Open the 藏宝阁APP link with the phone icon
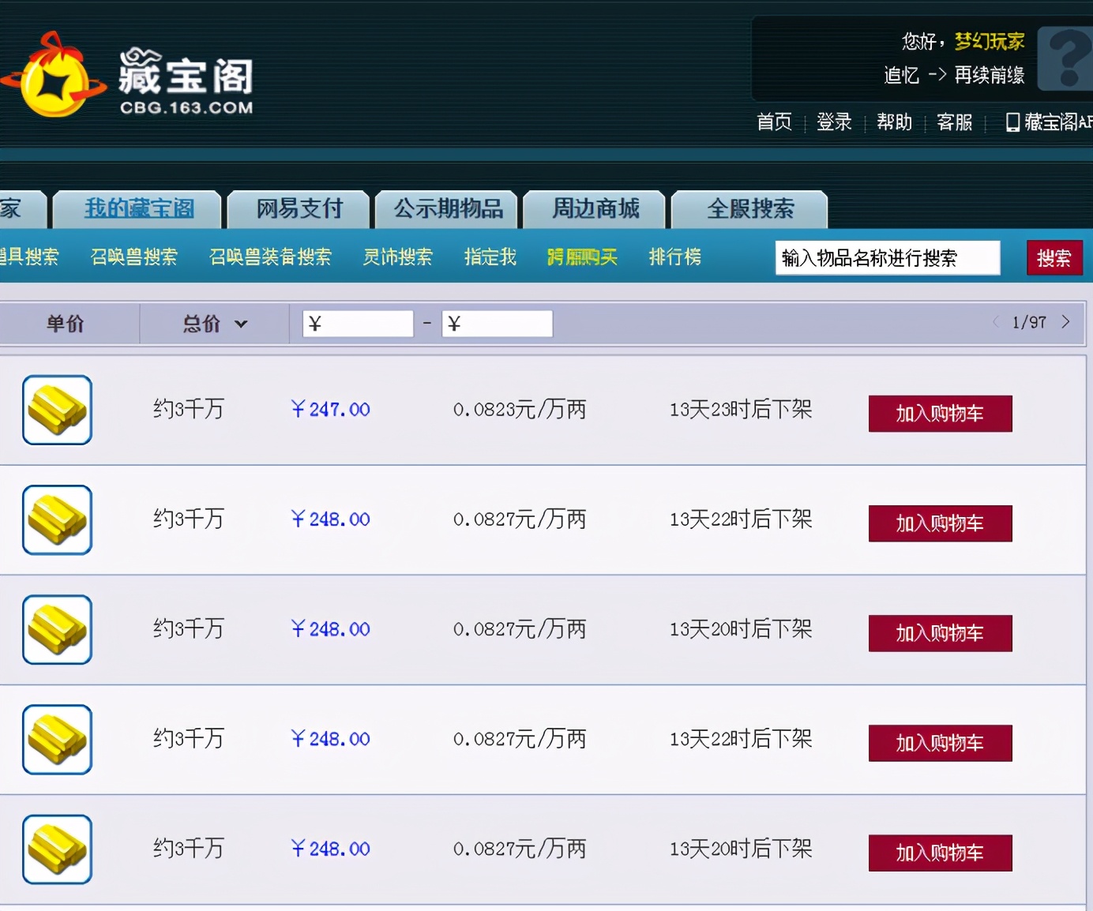Screen dimensions: 1093x911 pyautogui.click(x=1049, y=122)
